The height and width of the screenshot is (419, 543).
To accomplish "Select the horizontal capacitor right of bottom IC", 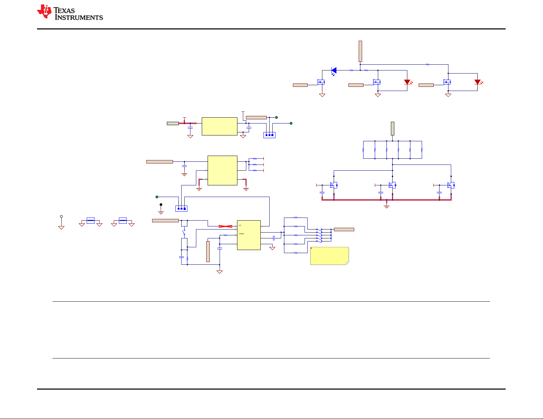I will [x=274, y=238].
